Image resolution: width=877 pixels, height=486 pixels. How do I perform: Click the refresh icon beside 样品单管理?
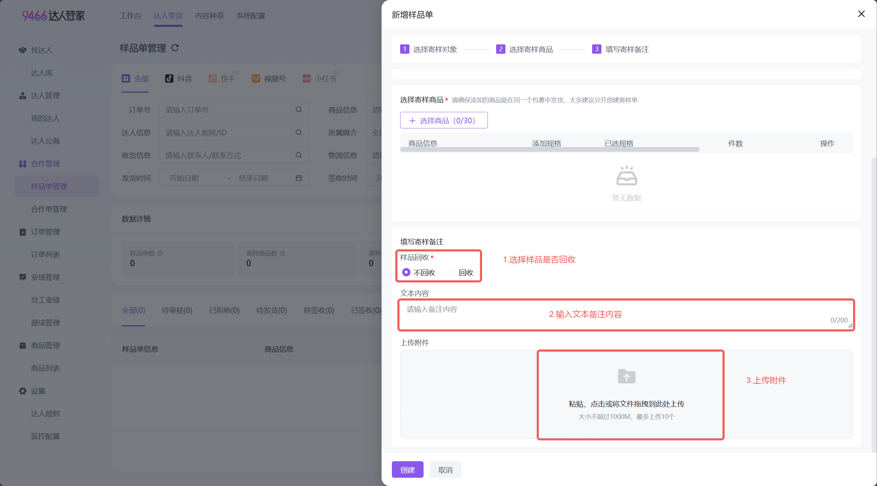pyautogui.click(x=175, y=48)
